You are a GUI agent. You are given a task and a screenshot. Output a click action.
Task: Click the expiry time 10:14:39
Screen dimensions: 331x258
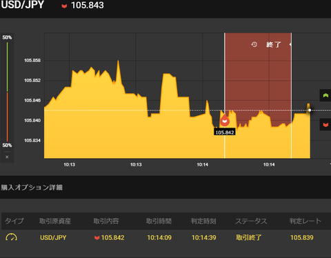click(x=204, y=237)
